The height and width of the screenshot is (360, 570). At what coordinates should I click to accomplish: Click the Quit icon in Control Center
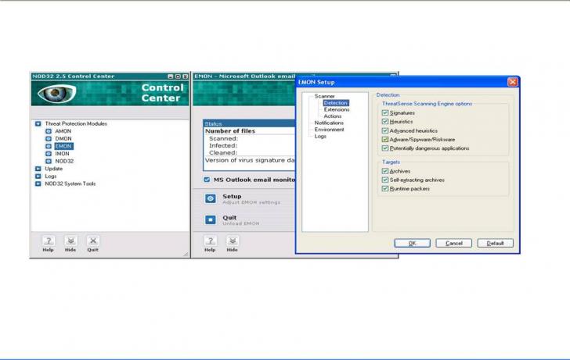click(92, 241)
